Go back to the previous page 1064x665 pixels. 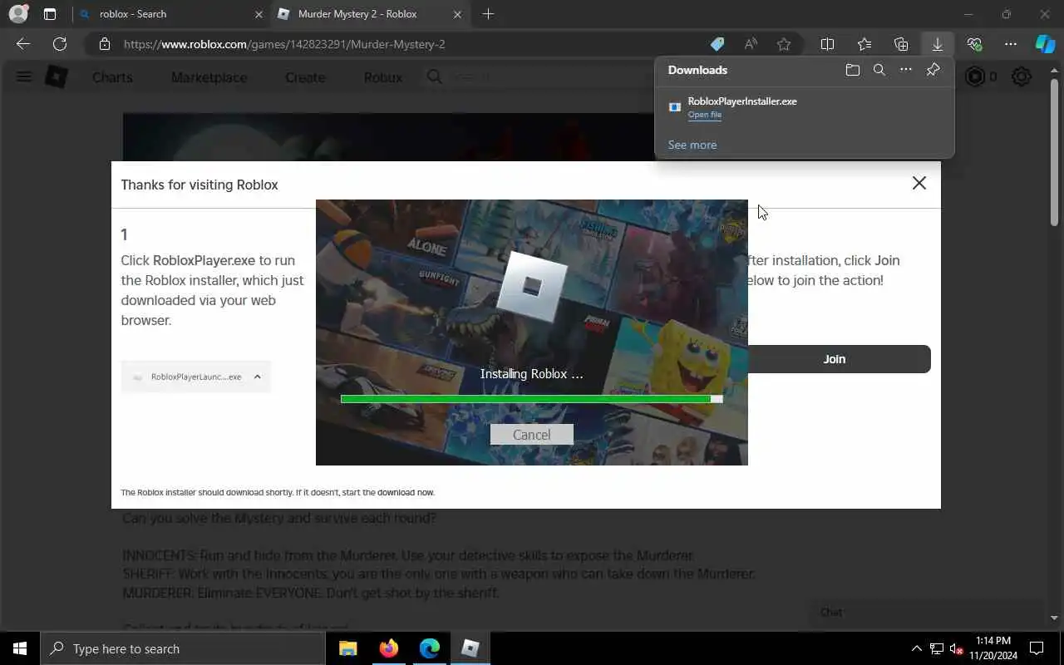click(23, 44)
